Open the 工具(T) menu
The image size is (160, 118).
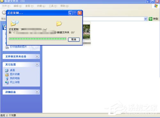pyautogui.click(x=53, y=6)
